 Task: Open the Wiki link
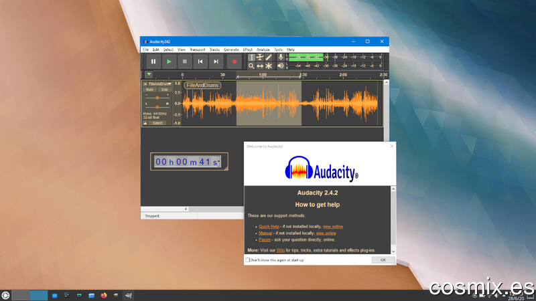click(280, 250)
